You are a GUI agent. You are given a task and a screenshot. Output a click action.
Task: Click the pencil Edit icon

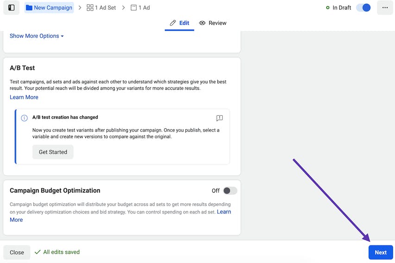click(x=173, y=23)
